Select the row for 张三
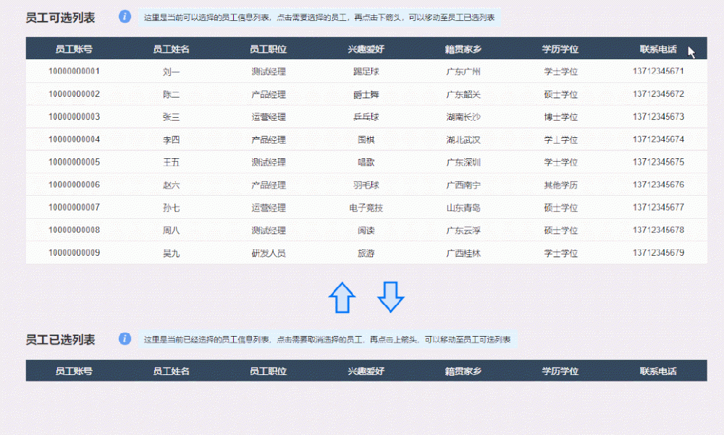The width and height of the screenshot is (724, 435). 171,117
